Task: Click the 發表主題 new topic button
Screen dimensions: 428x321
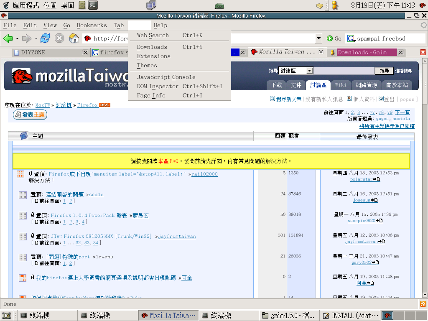Action: 30,115
